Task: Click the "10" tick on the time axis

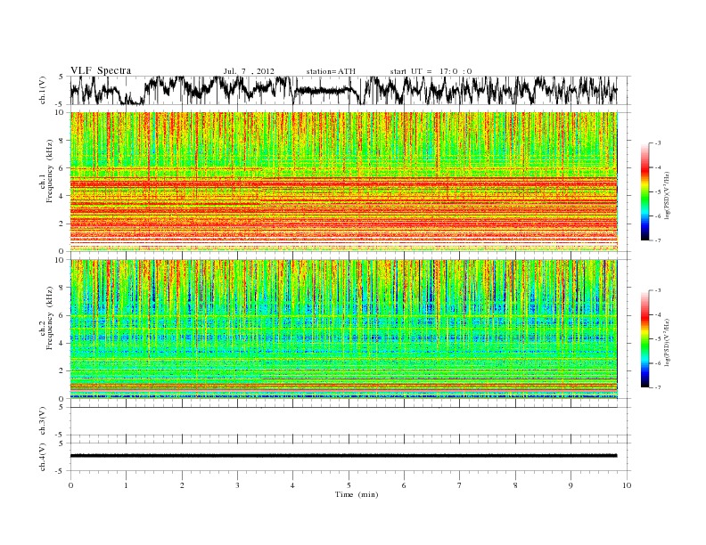Action: click(x=627, y=485)
